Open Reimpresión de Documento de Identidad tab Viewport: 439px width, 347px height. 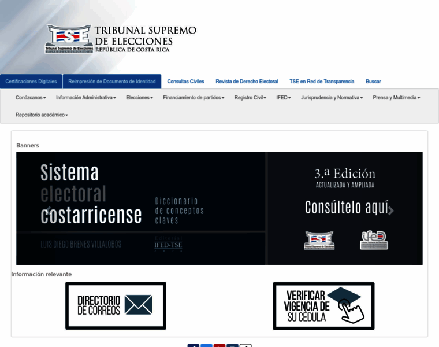[x=112, y=82]
